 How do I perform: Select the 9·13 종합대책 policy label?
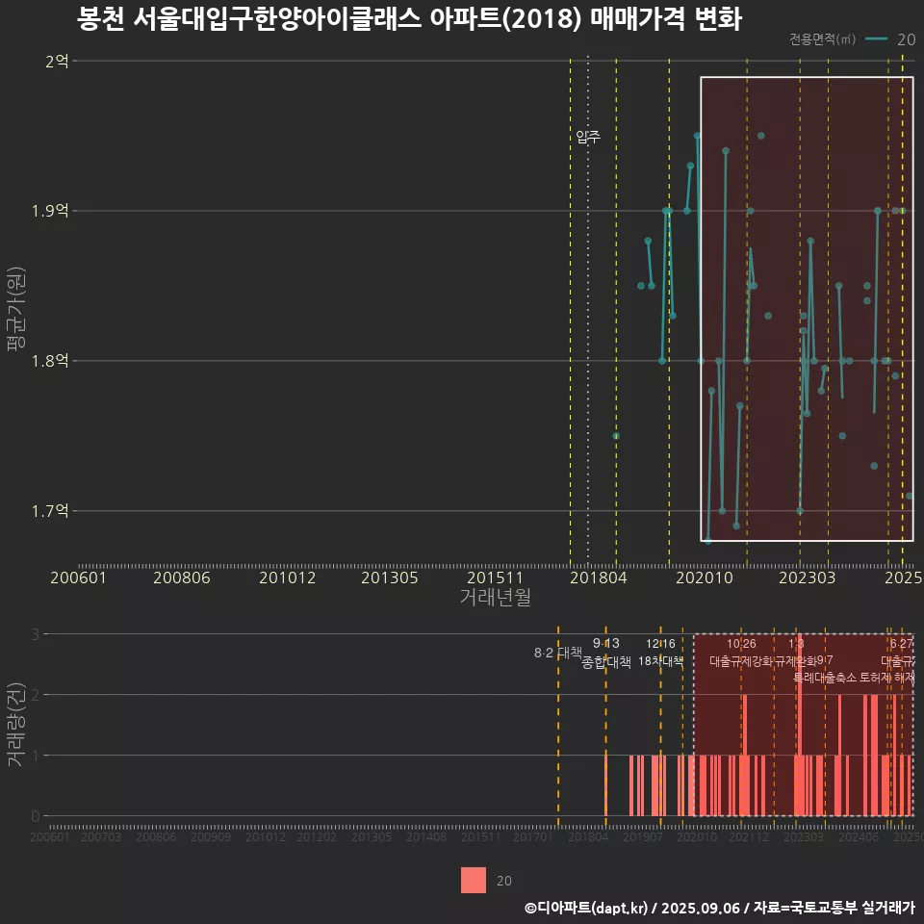(606, 653)
